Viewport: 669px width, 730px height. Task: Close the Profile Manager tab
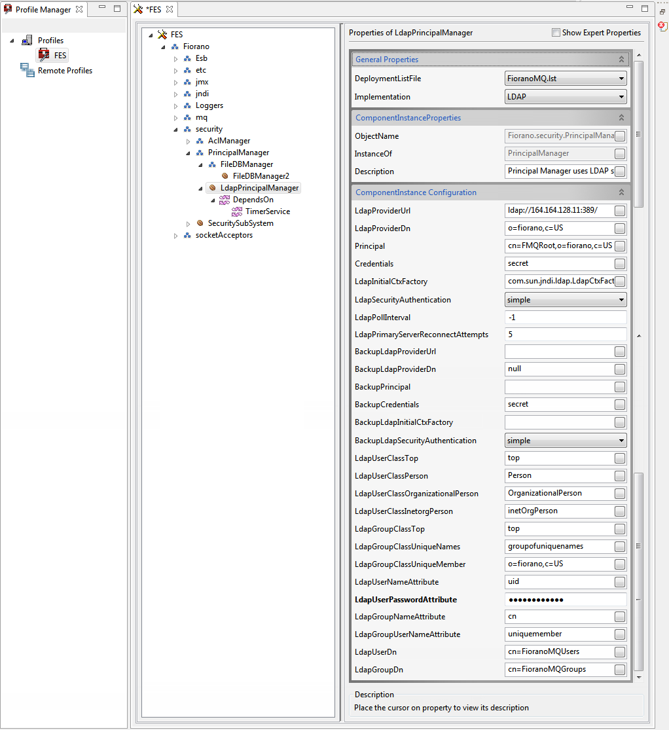(79, 9)
